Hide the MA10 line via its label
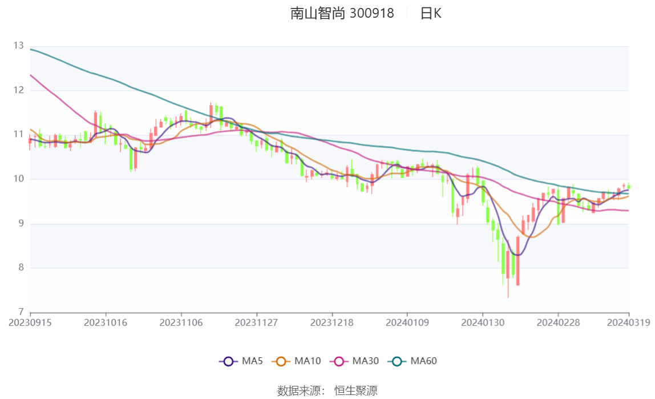The width and height of the screenshot is (655, 399). pyautogui.click(x=308, y=361)
